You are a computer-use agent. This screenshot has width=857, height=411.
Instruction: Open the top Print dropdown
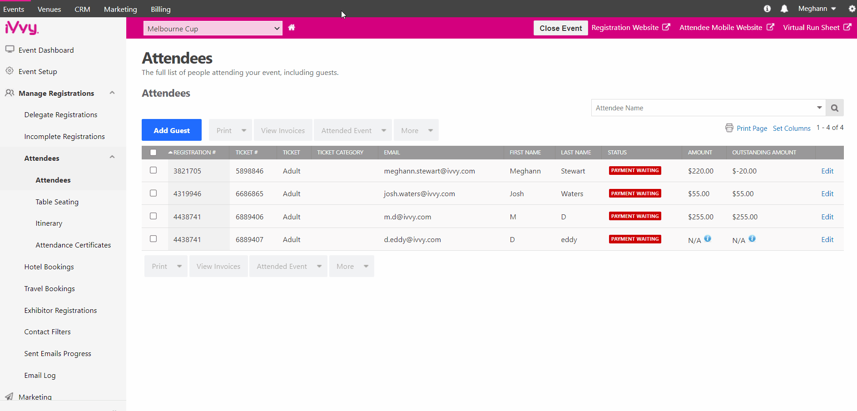click(x=230, y=130)
